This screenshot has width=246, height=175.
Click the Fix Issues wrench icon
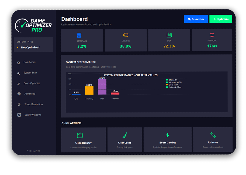click(213, 135)
